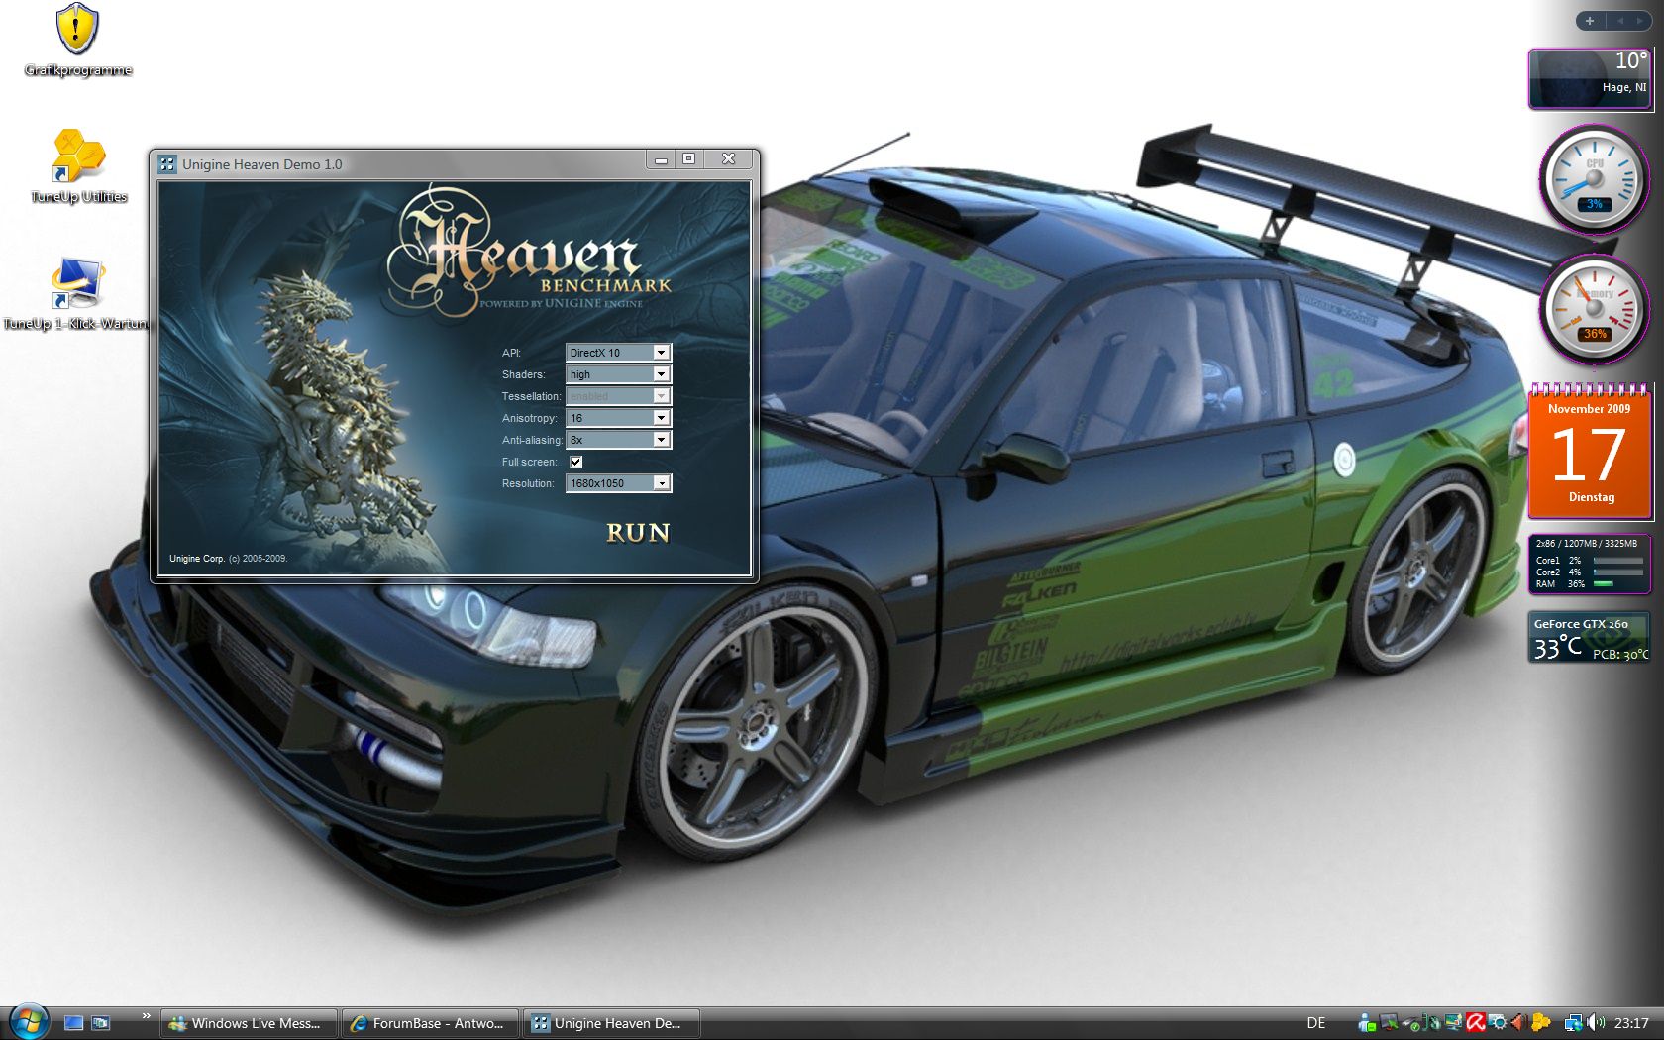Screen dimensions: 1664x1040
Task: Click the API label in Heaven dialog
Action: [x=510, y=353]
